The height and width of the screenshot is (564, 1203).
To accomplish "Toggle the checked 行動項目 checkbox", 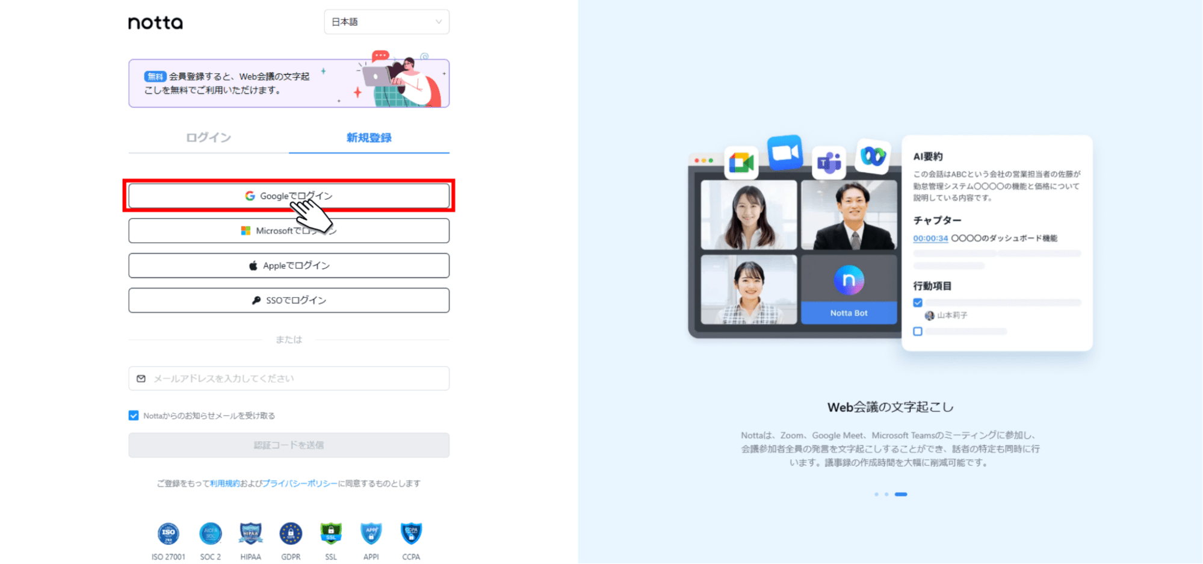I will tap(918, 303).
